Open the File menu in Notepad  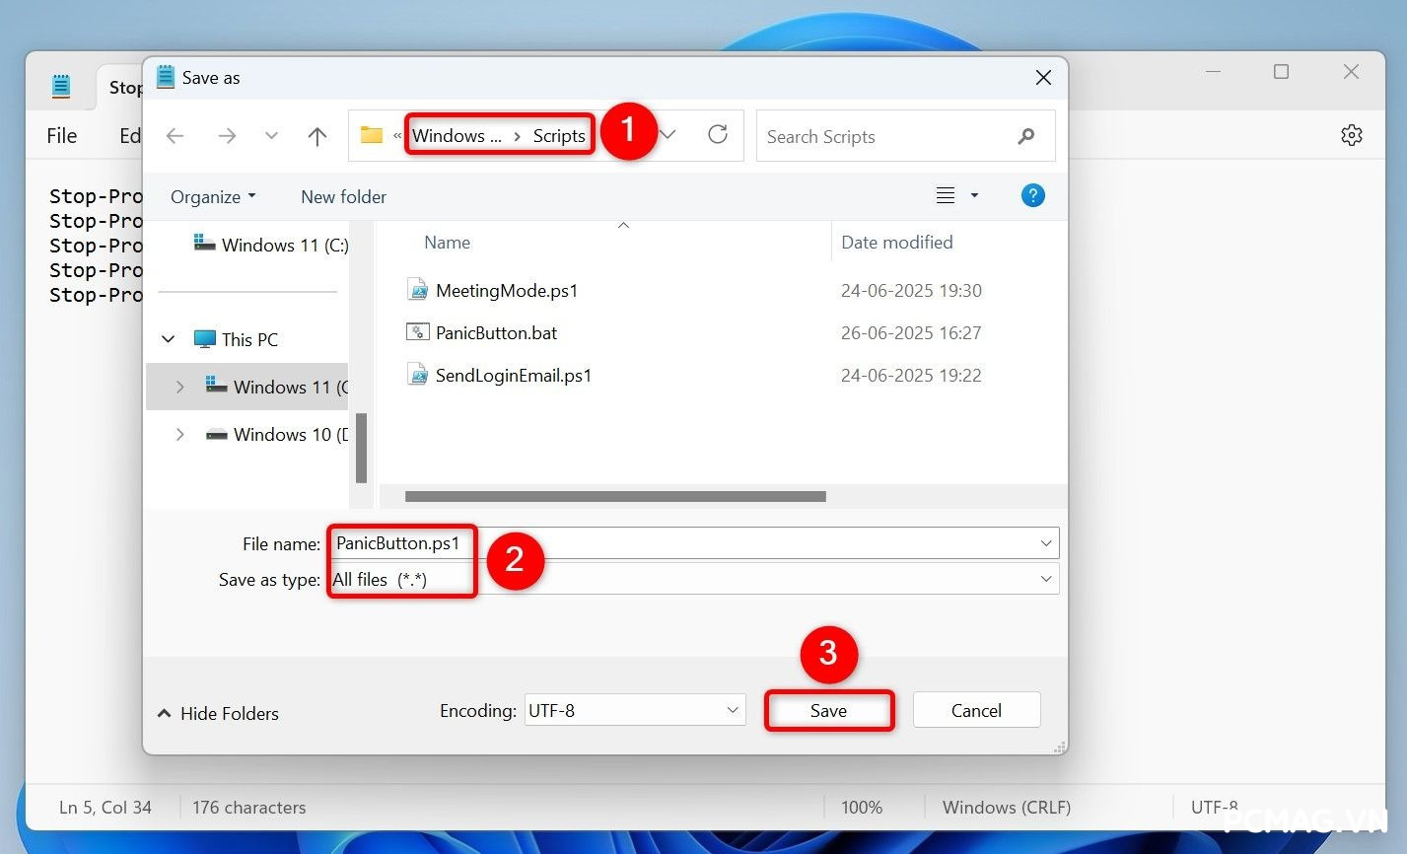pos(61,135)
